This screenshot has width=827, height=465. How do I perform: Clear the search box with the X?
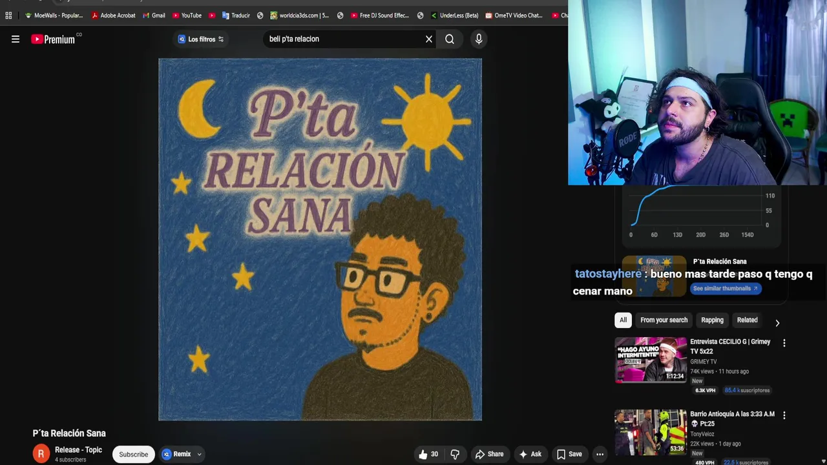coord(429,39)
